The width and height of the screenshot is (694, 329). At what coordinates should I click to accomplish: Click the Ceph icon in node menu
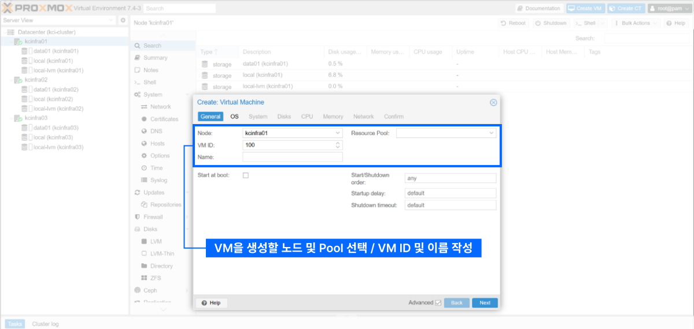coord(138,290)
